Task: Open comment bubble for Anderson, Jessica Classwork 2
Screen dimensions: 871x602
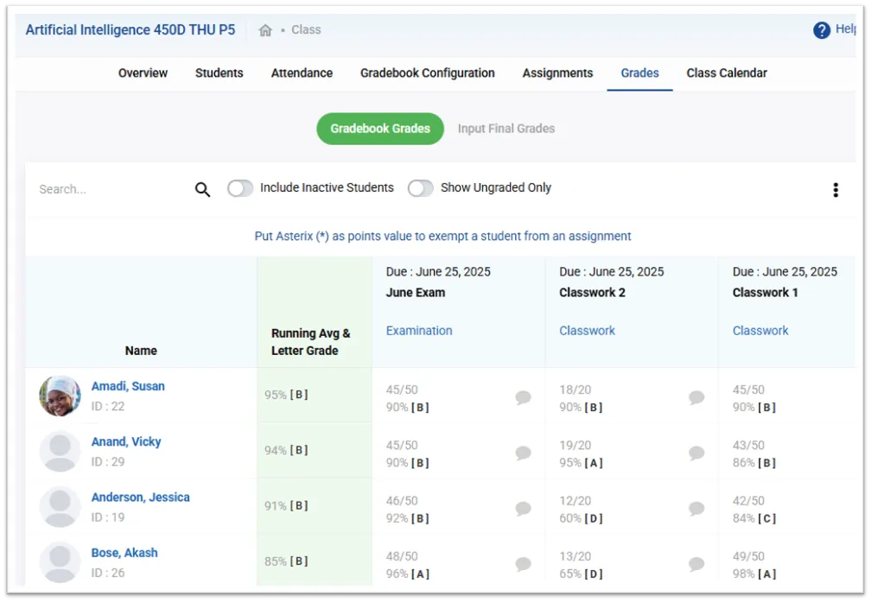Action: (x=696, y=509)
